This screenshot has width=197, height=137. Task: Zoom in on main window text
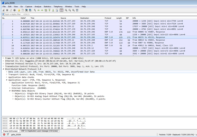66,10
